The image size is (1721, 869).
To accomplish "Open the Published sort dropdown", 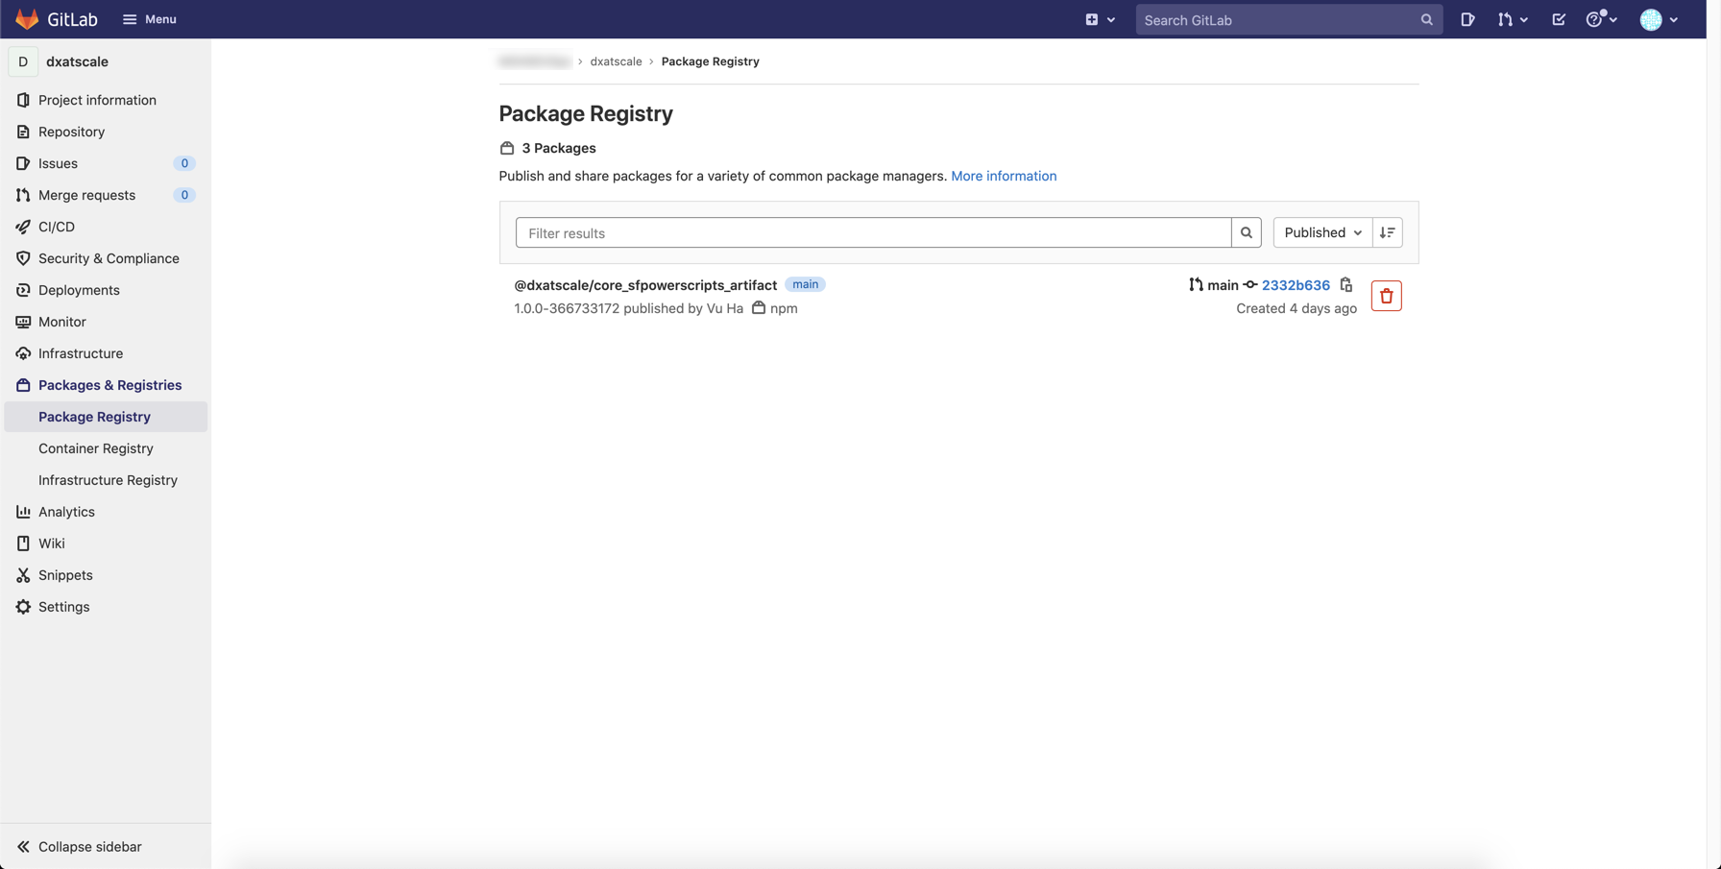I will click(1322, 232).
